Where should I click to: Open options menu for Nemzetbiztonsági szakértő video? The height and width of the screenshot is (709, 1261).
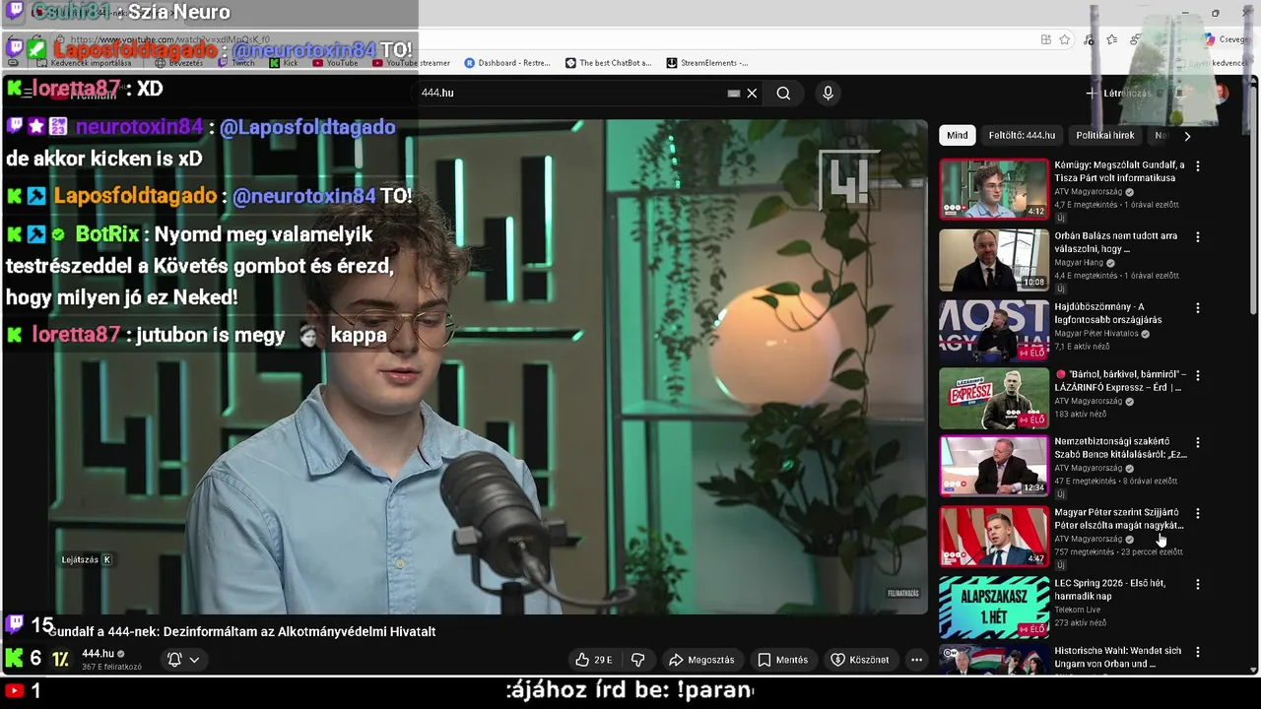click(x=1198, y=443)
